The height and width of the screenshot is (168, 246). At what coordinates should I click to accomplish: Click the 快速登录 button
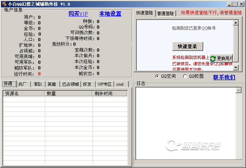(x=188, y=46)
